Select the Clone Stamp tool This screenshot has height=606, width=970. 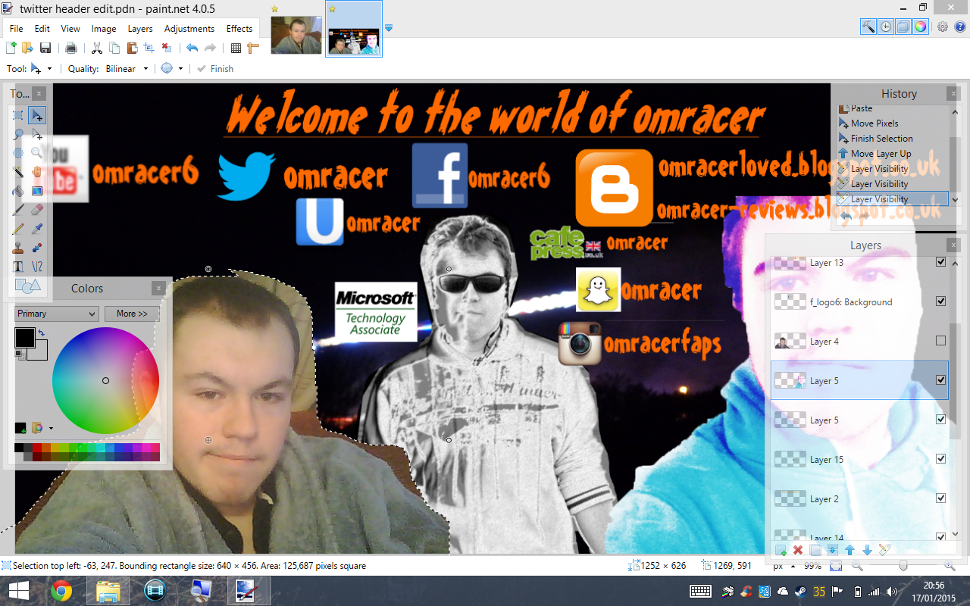(x=19, y=248)
